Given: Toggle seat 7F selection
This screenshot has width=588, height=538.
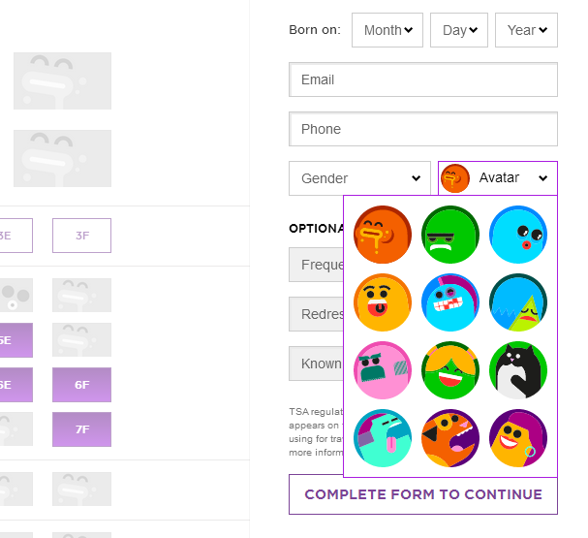Looking at the screenshot, I should click(x=81, y=429).
